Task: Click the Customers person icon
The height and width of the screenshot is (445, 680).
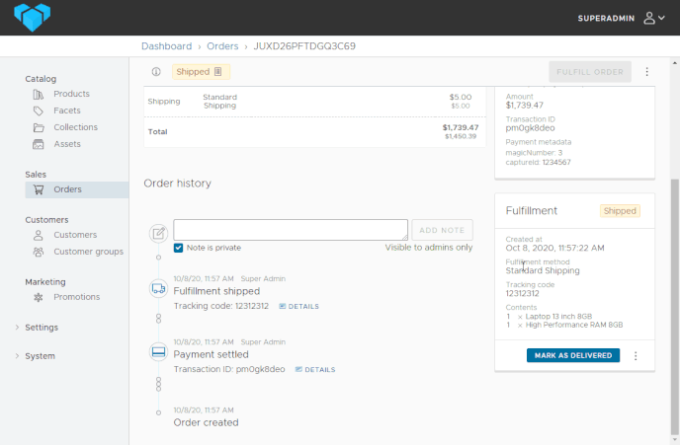Action: point(39,235)
